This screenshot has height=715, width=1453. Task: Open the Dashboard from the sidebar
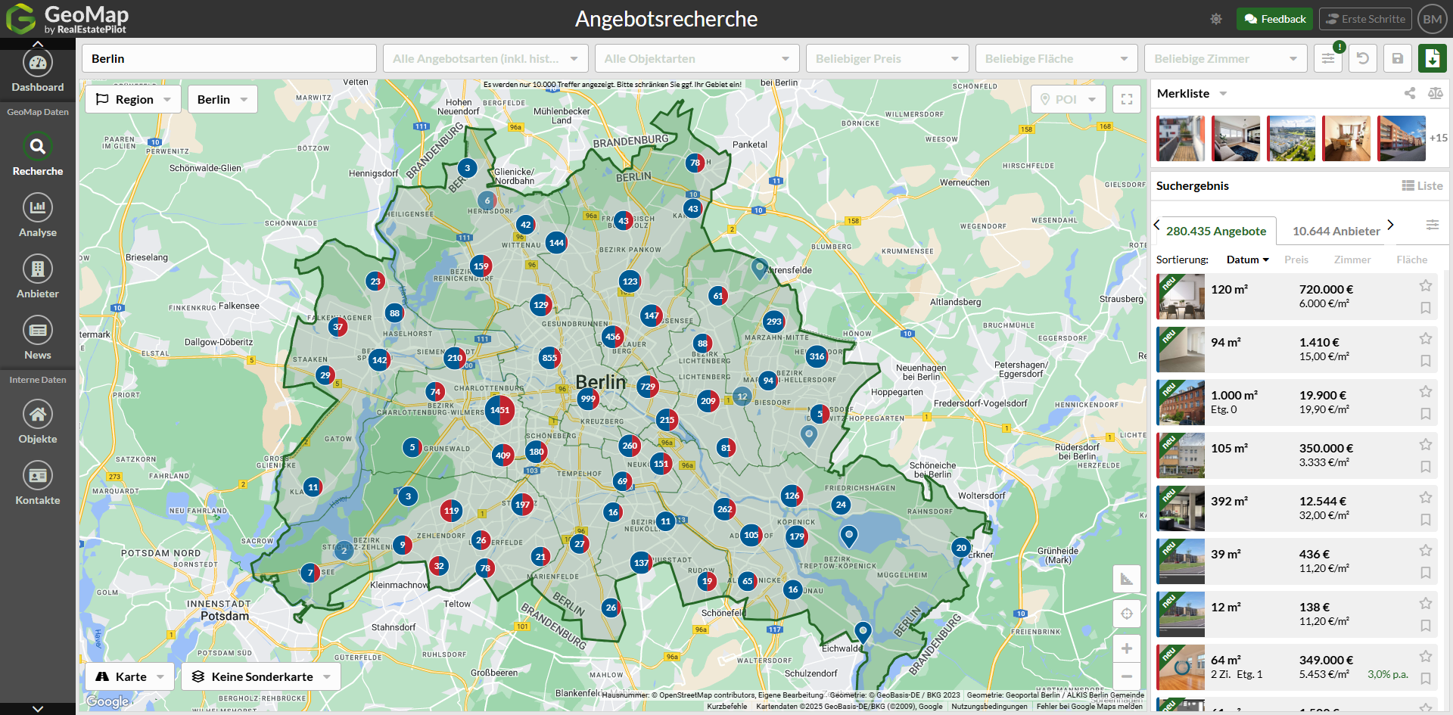[37, 64]
